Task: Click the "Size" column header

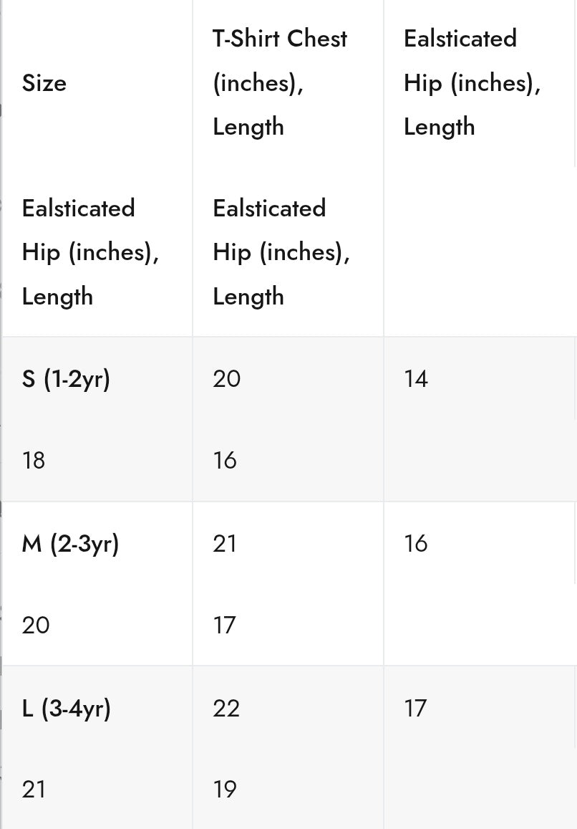Action: point(44,83)
